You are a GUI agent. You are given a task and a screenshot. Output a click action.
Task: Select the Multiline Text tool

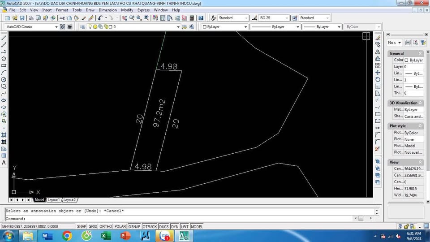(x=4, y=163)
